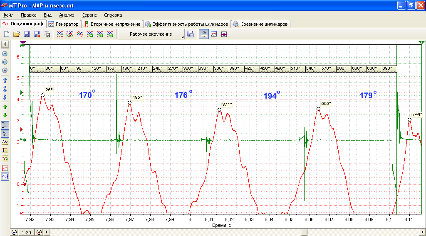Click the green marker 2 at the top right
Viewport: 426px width, 236px height.
[421, 43]
